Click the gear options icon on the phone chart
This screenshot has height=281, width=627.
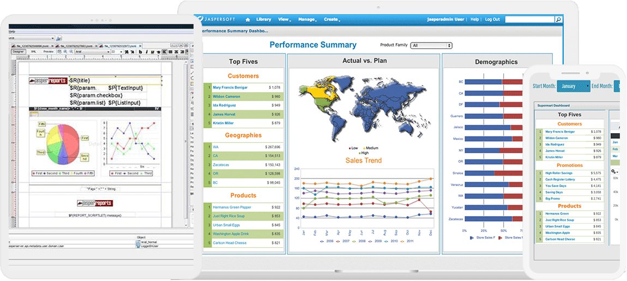pos(614,171)
